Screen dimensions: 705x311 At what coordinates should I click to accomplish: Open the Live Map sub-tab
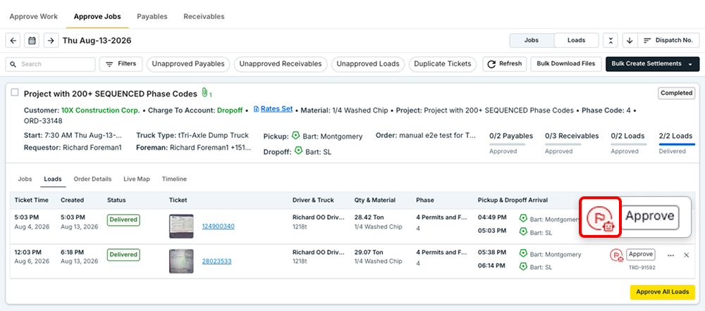tap(137, 179)
